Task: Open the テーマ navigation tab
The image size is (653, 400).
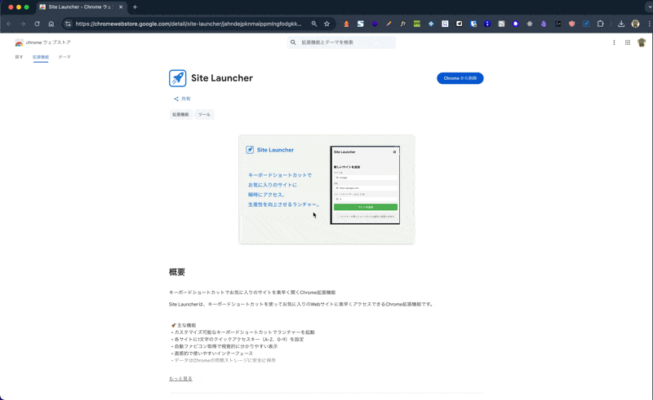Action: (x=64, y=57)
